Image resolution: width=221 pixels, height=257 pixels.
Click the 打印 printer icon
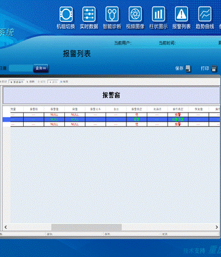(x=214, y=68)
